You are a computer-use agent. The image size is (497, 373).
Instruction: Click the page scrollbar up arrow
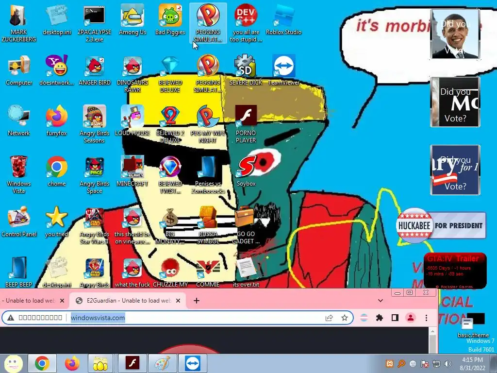click(432, 331)
